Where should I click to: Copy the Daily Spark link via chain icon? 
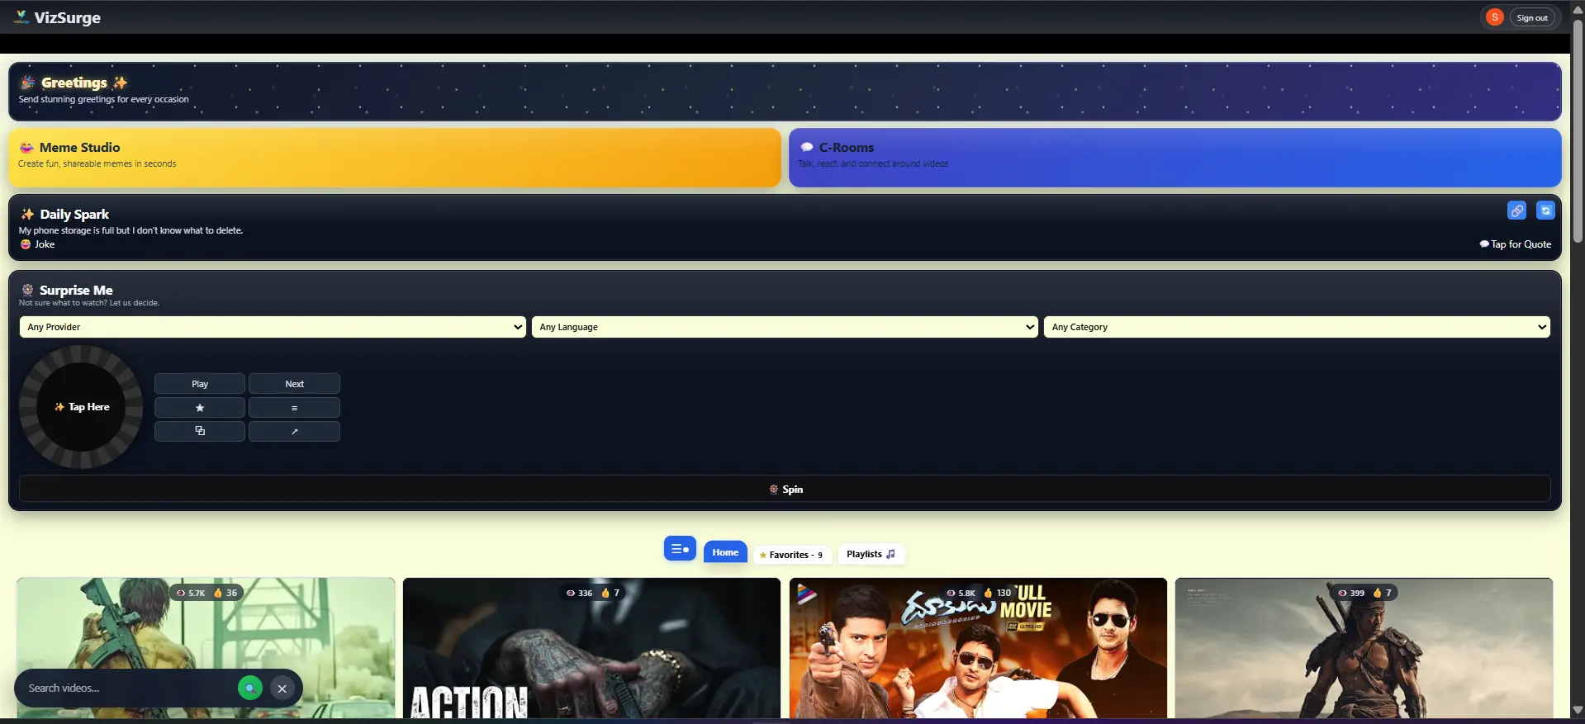1516,211
